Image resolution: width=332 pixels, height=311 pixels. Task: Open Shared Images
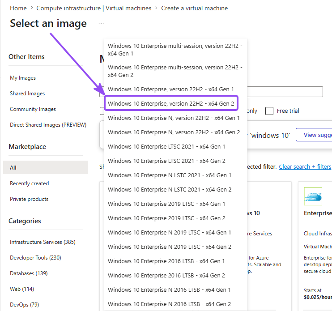27,94
